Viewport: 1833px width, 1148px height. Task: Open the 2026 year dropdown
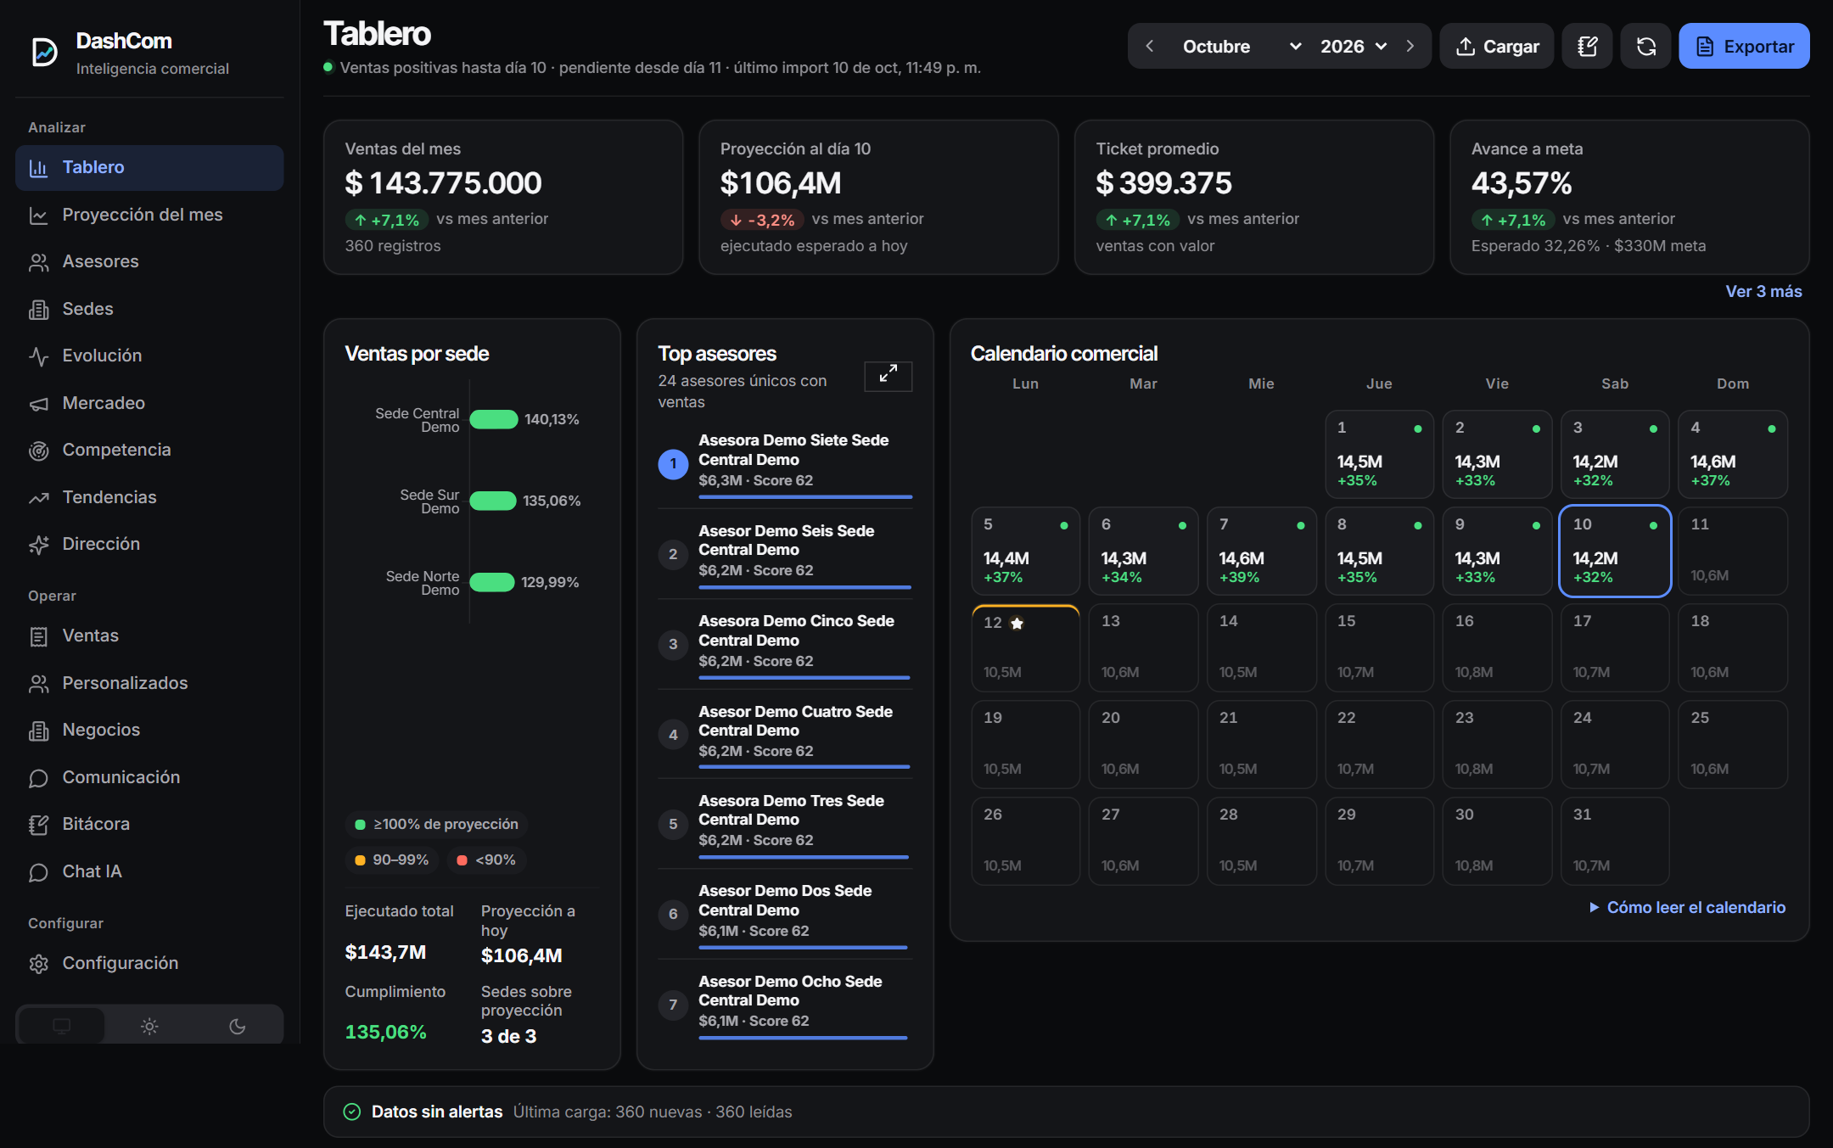pos(1354,46)
